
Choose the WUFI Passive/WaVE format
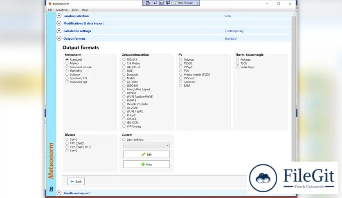coord(137,97)
